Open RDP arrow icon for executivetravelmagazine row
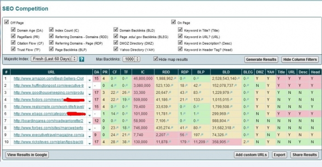 (x=186, y=135)
